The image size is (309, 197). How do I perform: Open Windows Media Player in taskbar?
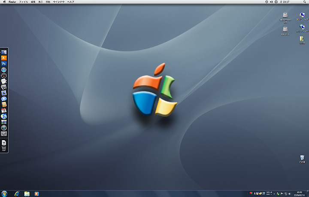coord(36,194)
